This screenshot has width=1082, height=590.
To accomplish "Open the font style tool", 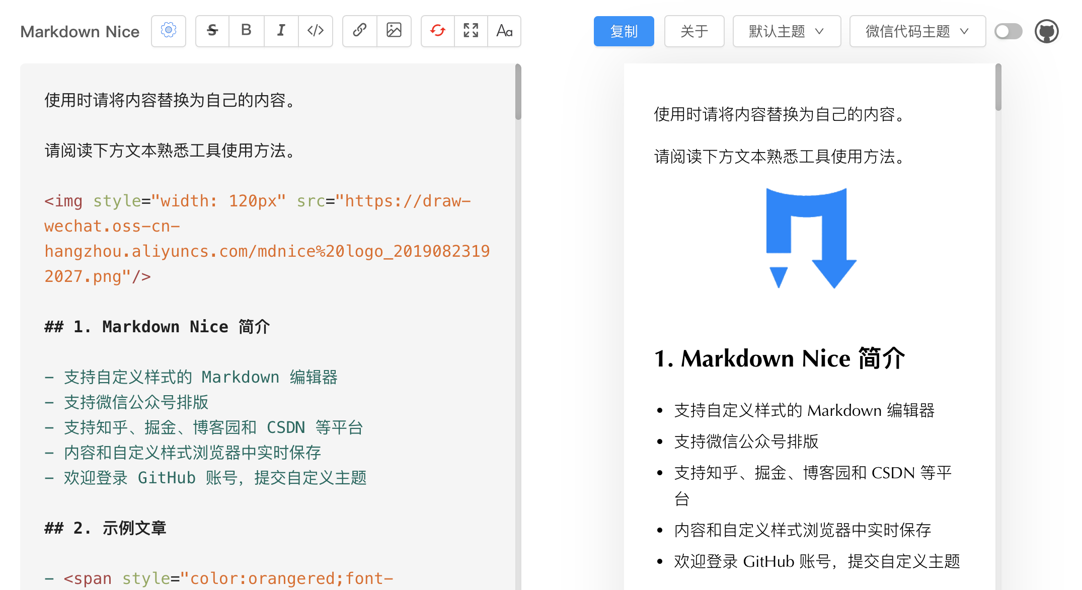I will coord(505,31).
